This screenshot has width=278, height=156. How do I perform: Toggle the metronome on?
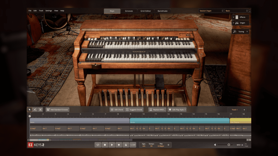[125, 145]
